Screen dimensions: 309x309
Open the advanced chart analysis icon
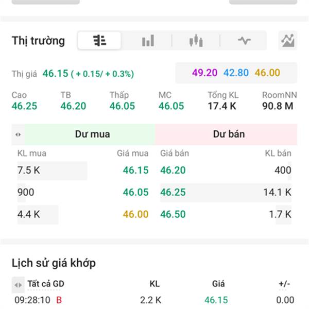coord(288,40)
